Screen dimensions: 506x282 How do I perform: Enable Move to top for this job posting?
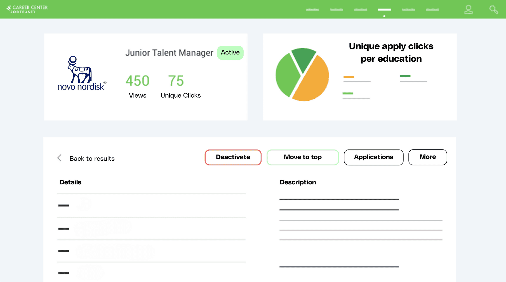(302, 157)
